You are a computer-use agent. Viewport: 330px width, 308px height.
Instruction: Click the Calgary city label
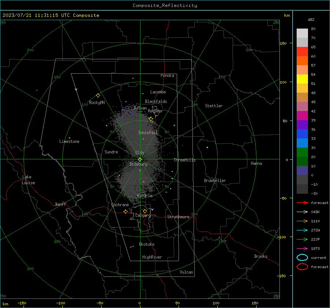click(143, 215)
